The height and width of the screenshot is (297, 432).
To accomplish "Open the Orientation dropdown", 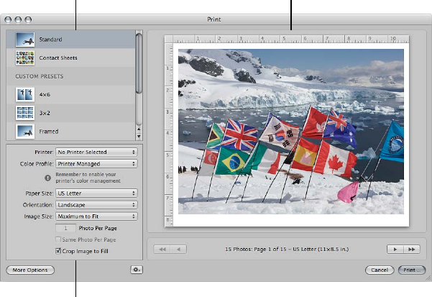I will [96, 205].
